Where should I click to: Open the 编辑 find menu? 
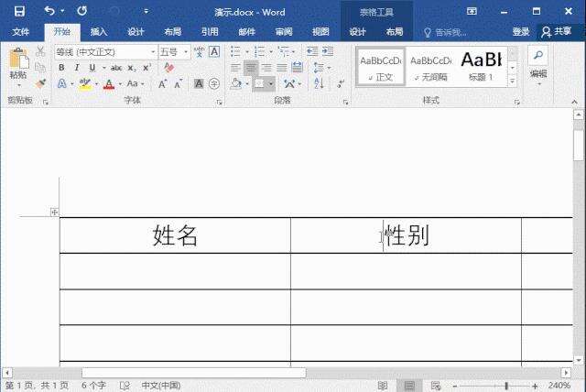pos(538,65)
